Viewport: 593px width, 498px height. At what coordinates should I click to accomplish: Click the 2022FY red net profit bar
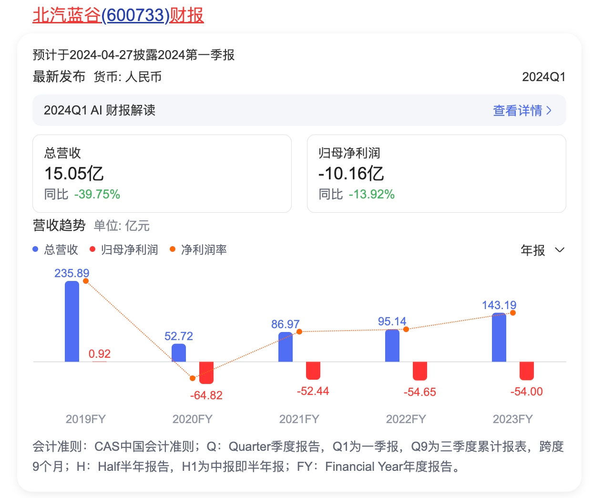click(420, 371)
